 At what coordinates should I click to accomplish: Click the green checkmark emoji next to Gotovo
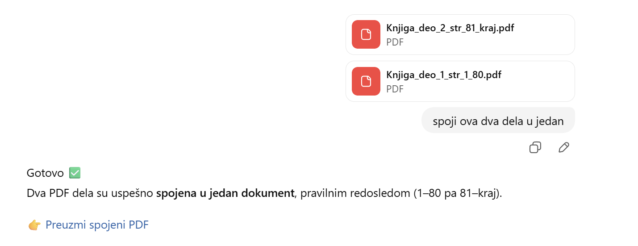[x=75, y=173]
